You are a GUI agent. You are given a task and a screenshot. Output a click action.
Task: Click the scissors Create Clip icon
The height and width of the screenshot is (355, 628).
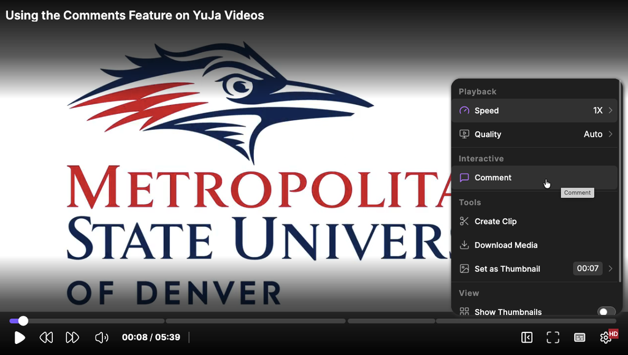(x=464, y=221)
